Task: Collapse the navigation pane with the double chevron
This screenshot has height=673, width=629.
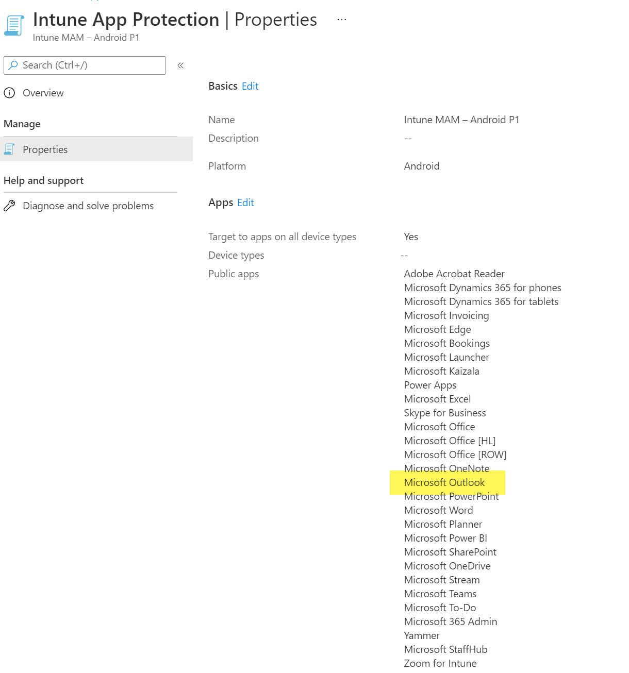Action: pyautogui.click(x=180, y=65)
